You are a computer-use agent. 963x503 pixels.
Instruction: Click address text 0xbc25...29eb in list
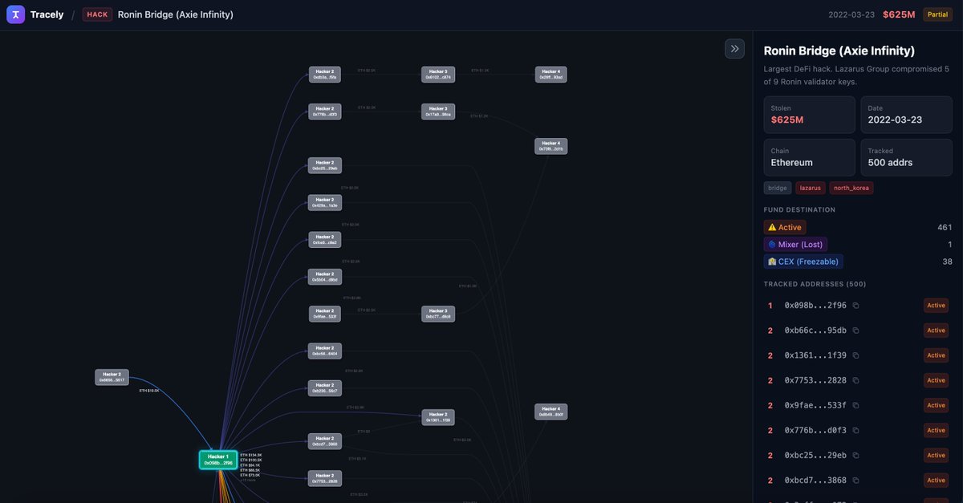pyautogui.click(x=815, y=455)
